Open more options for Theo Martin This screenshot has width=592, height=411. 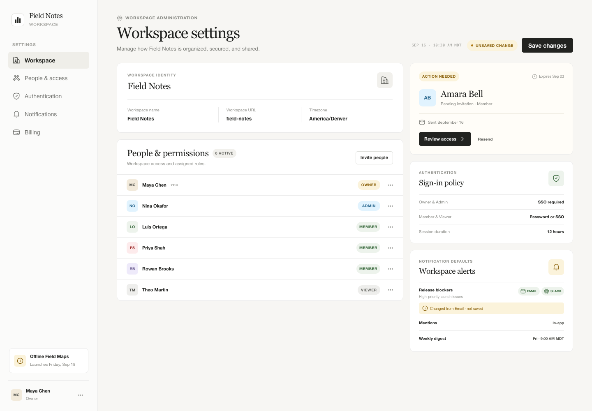coord(391,290)
